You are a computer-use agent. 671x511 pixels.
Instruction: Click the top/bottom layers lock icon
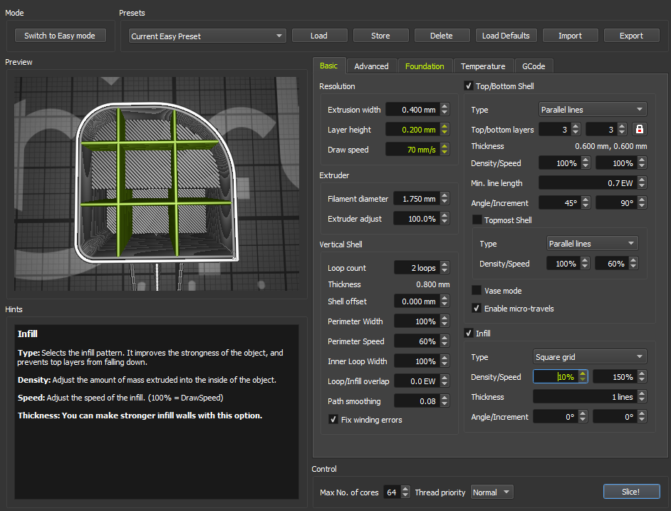click(640, 129)
